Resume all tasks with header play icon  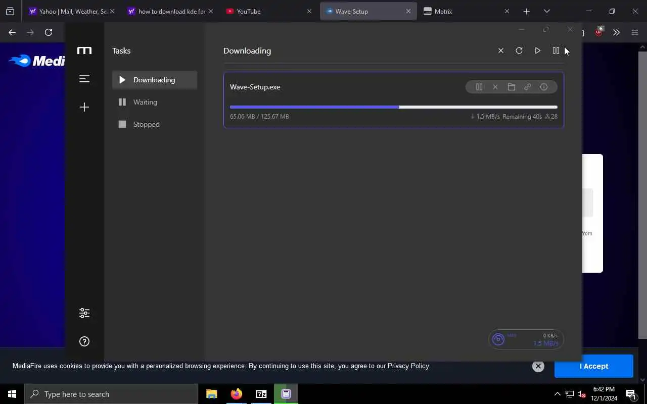537,50
